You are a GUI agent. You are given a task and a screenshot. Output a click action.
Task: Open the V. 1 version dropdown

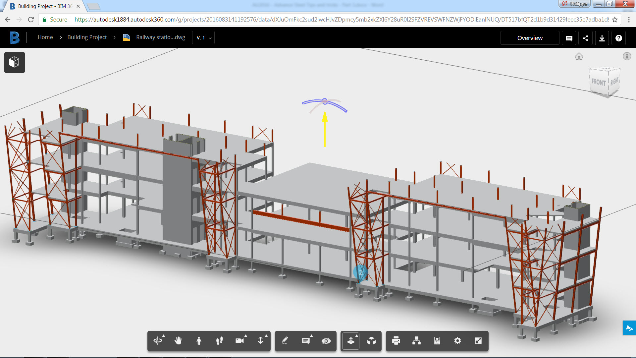coord(203,38)
